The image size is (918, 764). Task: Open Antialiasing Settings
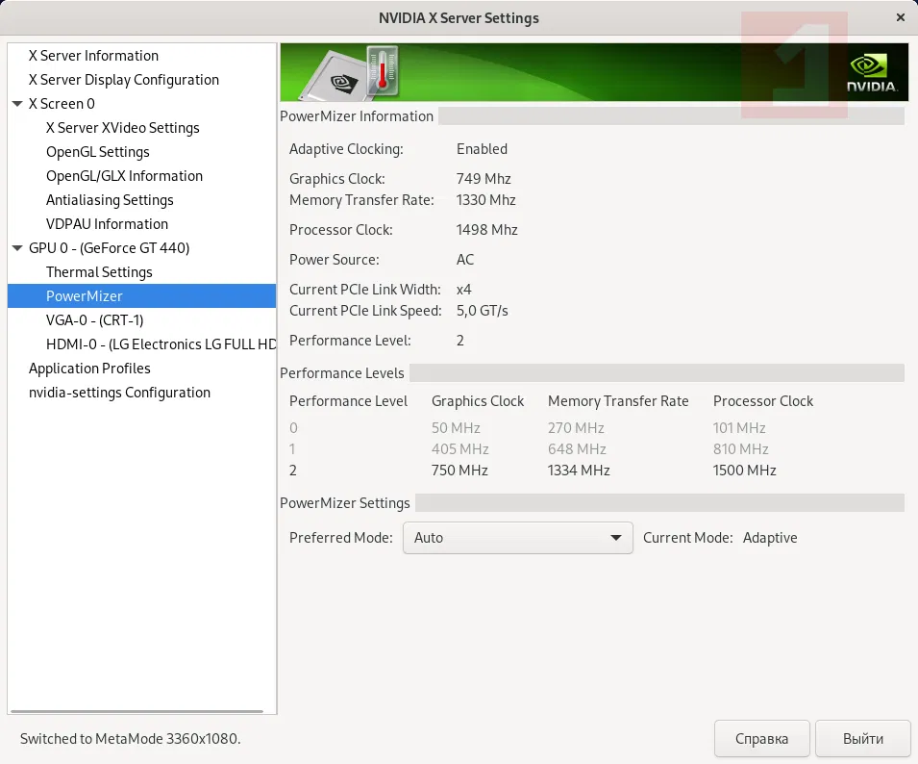110,200
